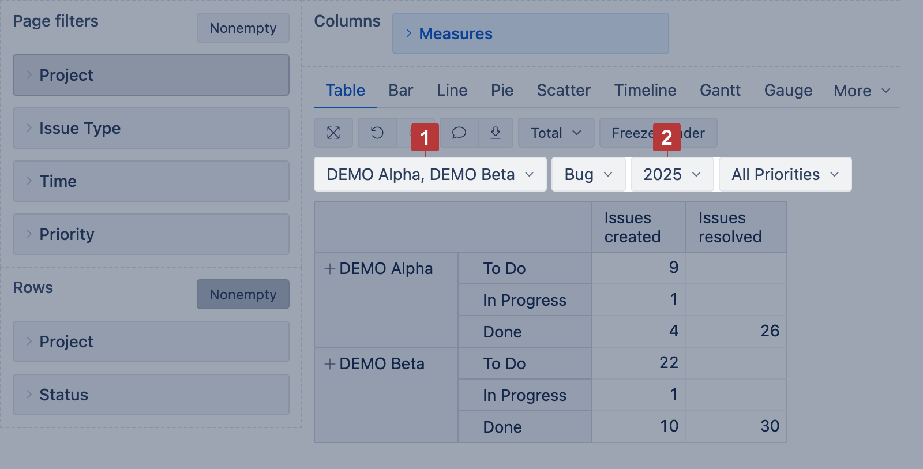Click red annotation marker 1
923x469 pixels.
(425, 138)
